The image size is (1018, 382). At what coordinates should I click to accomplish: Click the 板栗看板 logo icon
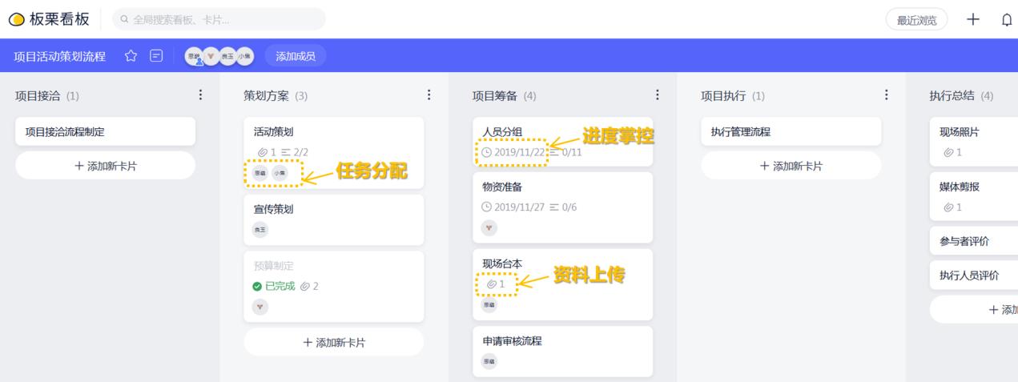point(16,19)
